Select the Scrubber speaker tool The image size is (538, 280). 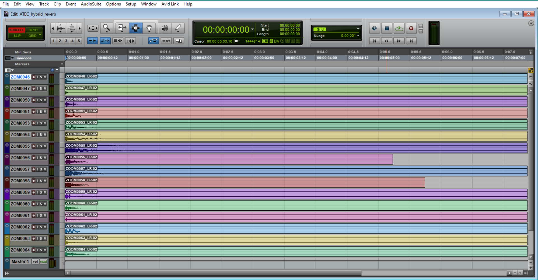pos(164,28)
